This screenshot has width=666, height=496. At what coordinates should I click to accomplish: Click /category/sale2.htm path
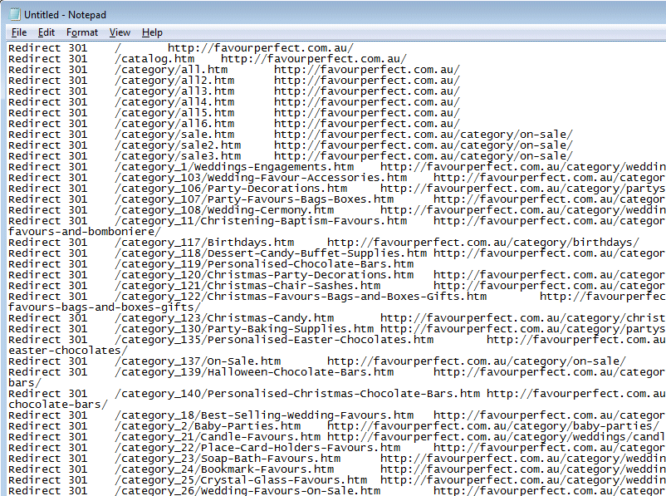(178, 145)
